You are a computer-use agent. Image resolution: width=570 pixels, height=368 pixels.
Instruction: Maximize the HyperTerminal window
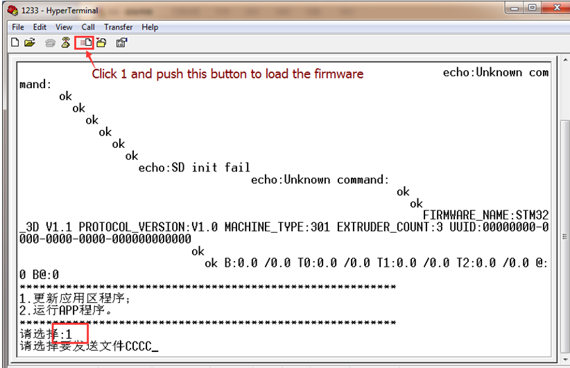coord(533,8)
